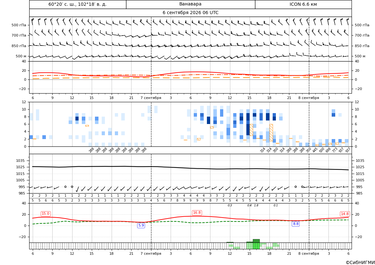
Task: Click the 6 сентября 2026 06 UTC title
Action: 190,13
